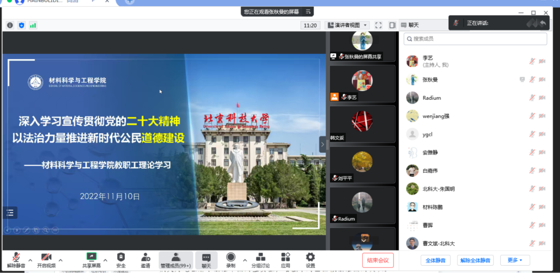The width and height of the screenshot is (560, 273).
Task: Toggle camera icon for wenjiang强
Action: pyautogui.click(x=542, y=116)
